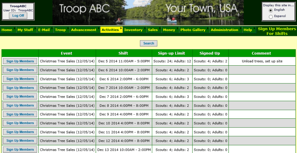297x153 pixels.
Task: Click the 'User ID: TroopABC' text
Action: 18,11
